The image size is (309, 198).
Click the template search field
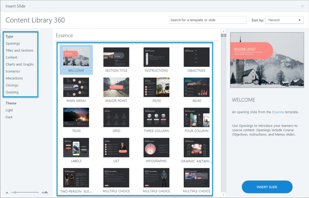pyautogui.click(x=207, y=20)
